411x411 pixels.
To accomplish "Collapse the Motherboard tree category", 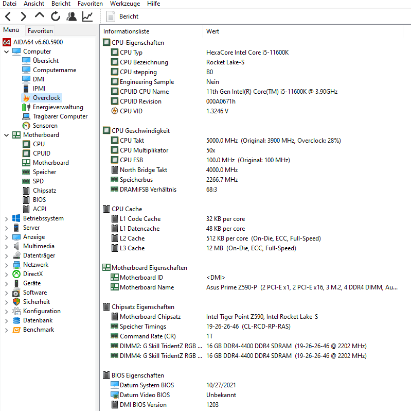I will pyautogui.click(x=7, y=135).
